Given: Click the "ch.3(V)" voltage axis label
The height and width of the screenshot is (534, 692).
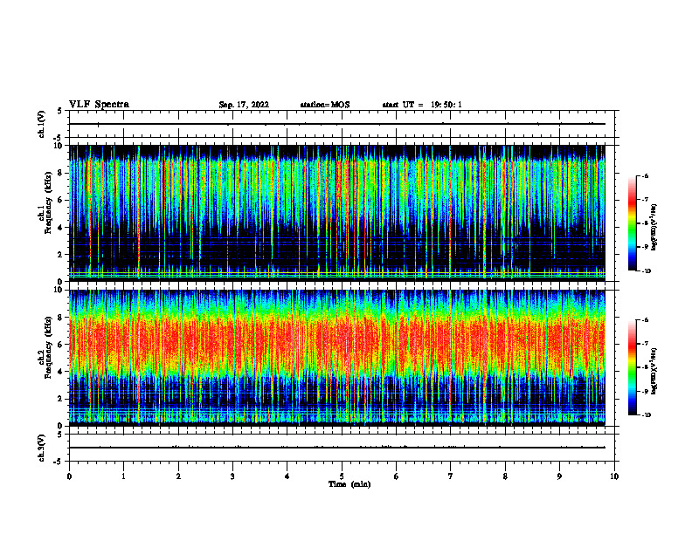Looking at the screenshot, I should tap(42, 448).
